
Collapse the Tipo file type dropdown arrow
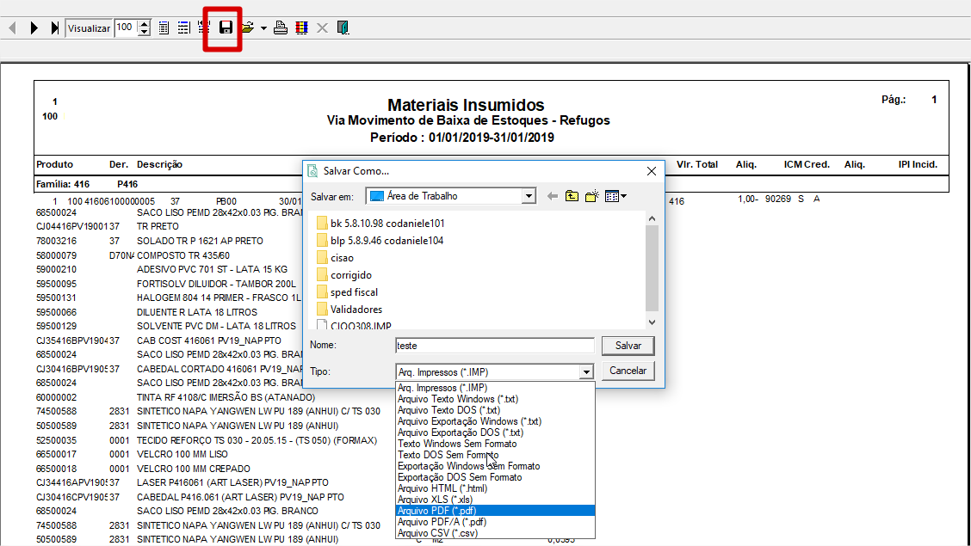coord(586,371)
